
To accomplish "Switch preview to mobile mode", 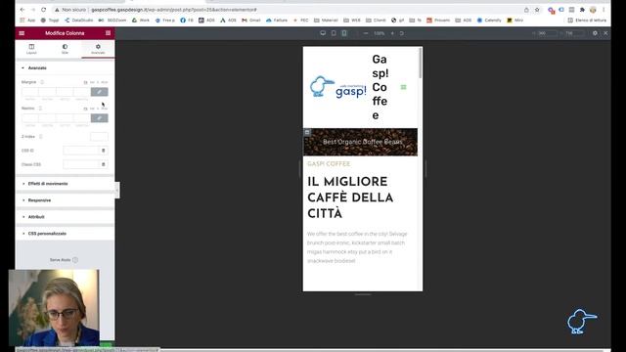I will tap(344, 33).
